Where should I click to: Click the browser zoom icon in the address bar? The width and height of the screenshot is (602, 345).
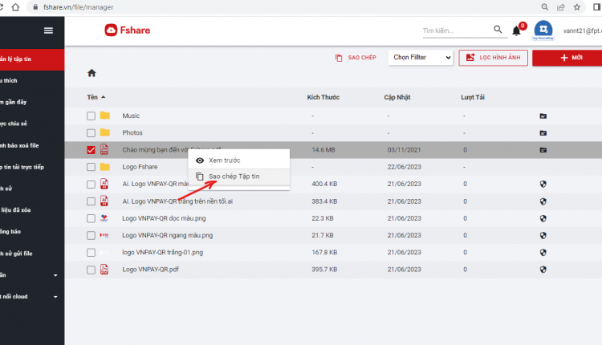coord(545,7)
